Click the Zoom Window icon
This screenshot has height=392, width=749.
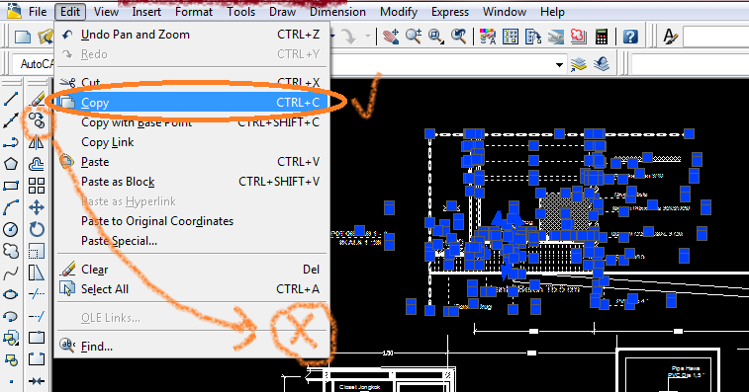pyautogui.click(x=435, y=37)
